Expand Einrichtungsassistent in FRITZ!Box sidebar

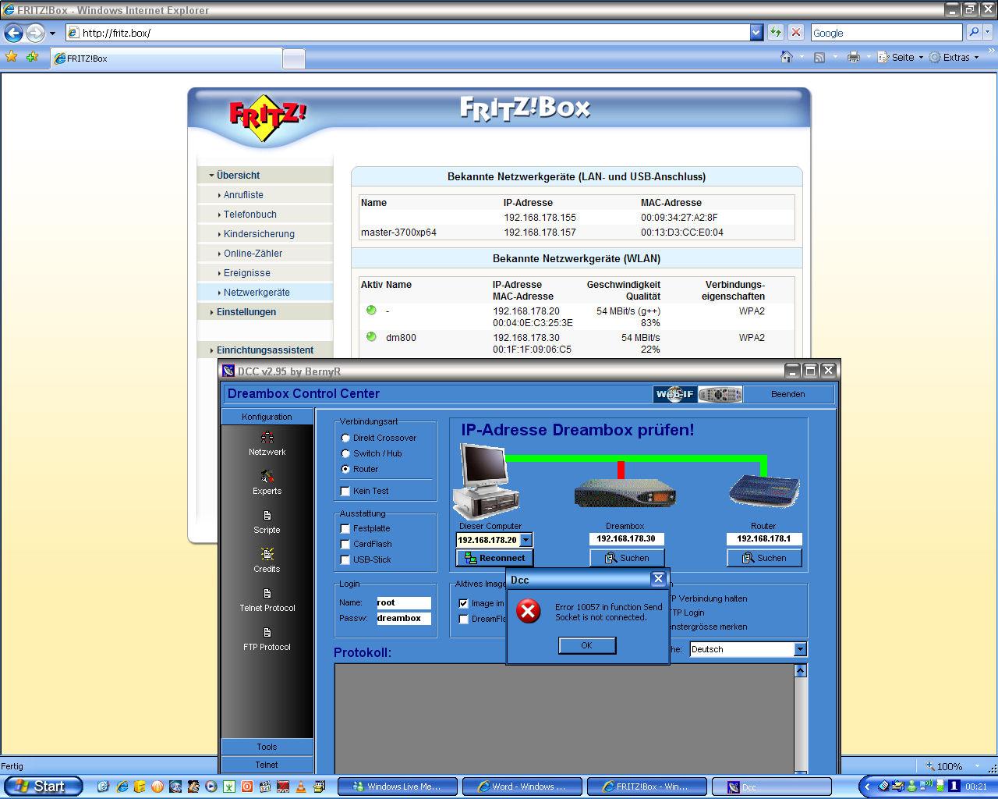(x=265, y=350)
